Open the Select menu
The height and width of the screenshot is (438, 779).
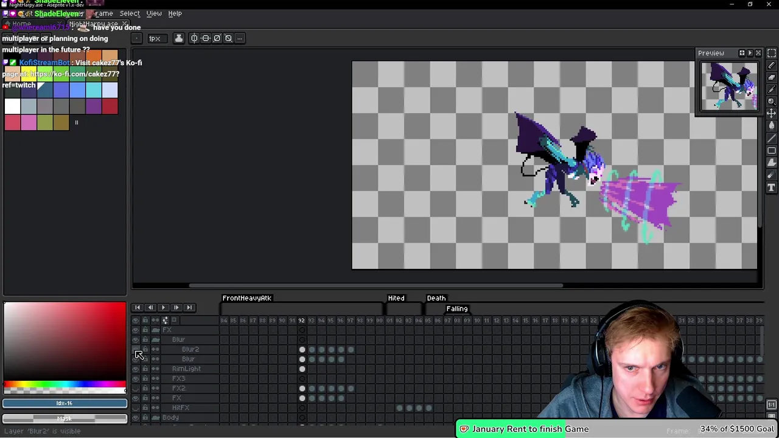tap(130, 13)
